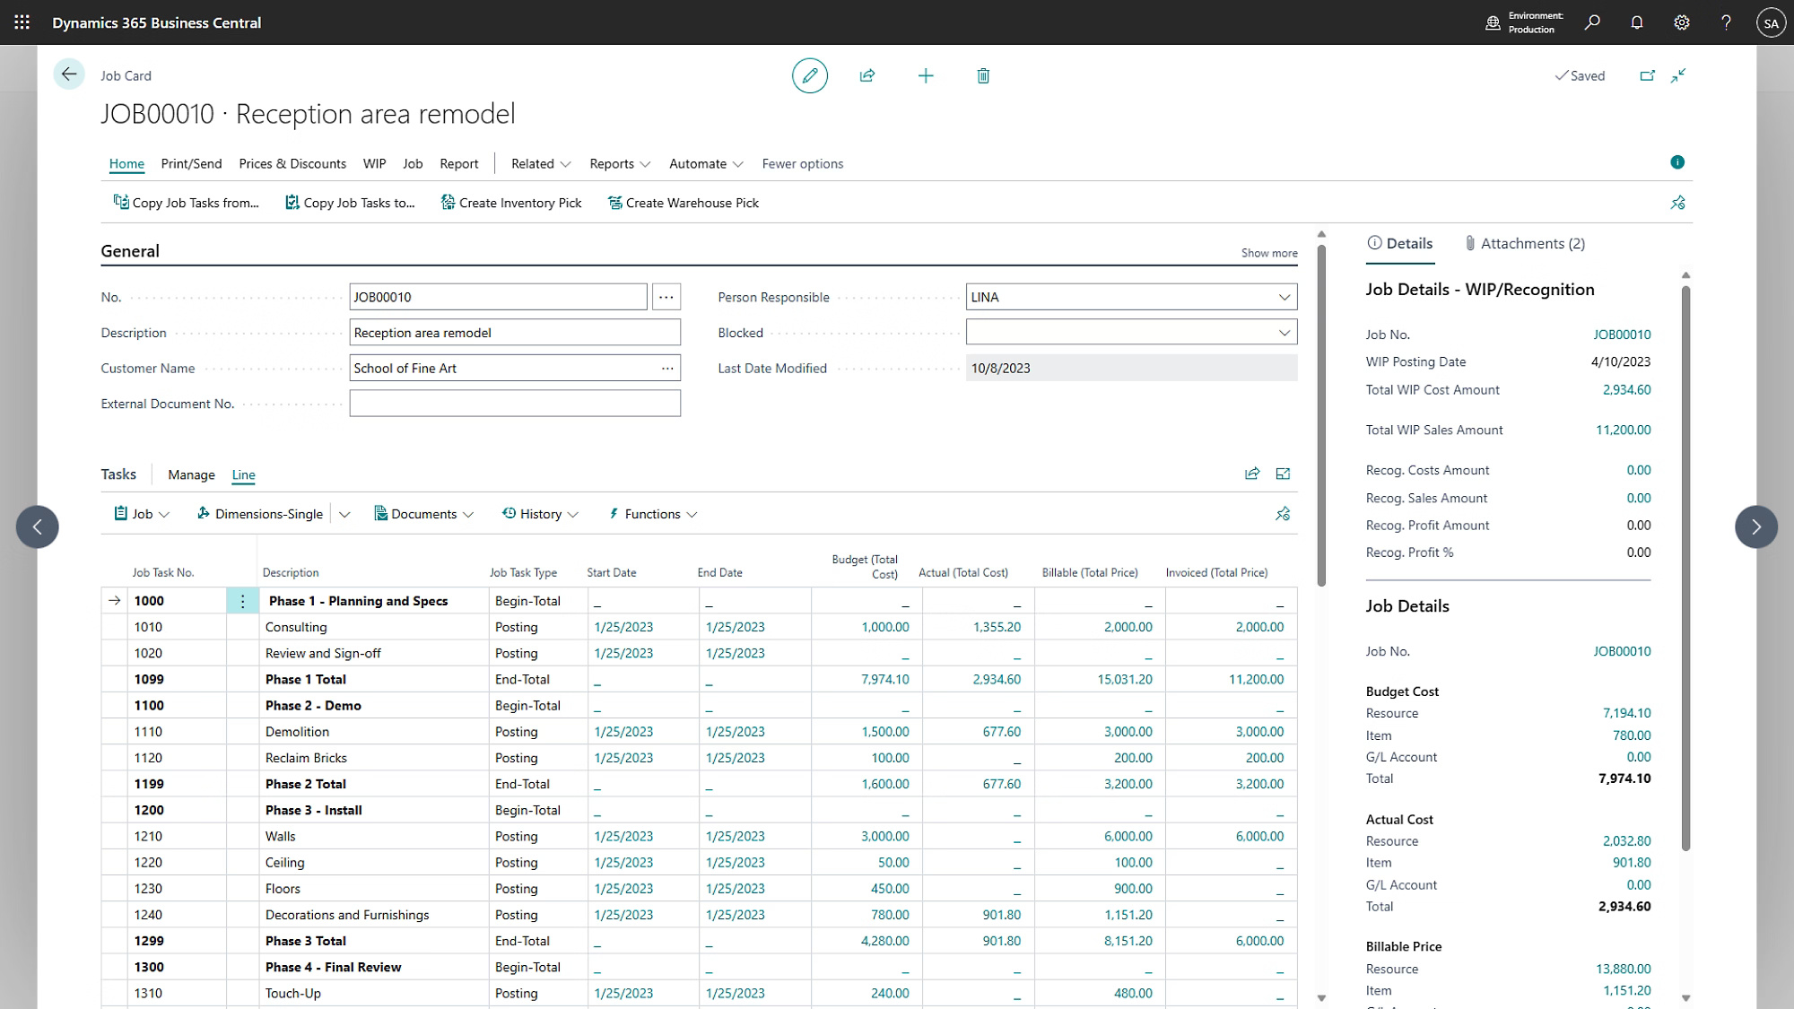Screen dimensions: 1794x1009
Task: Toggle the pin icon on the Tasks toolbar
Action: 1282,513
